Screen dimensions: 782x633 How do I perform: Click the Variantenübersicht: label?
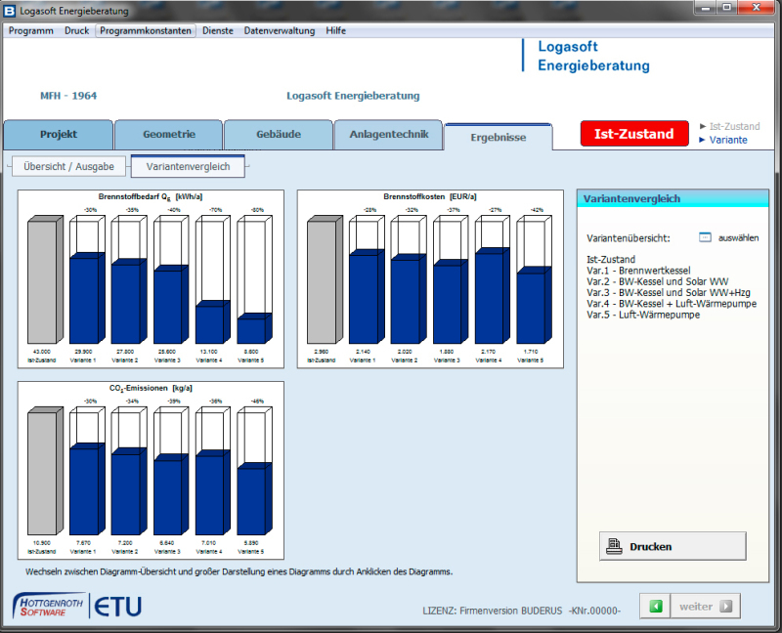tap(628, 238)
